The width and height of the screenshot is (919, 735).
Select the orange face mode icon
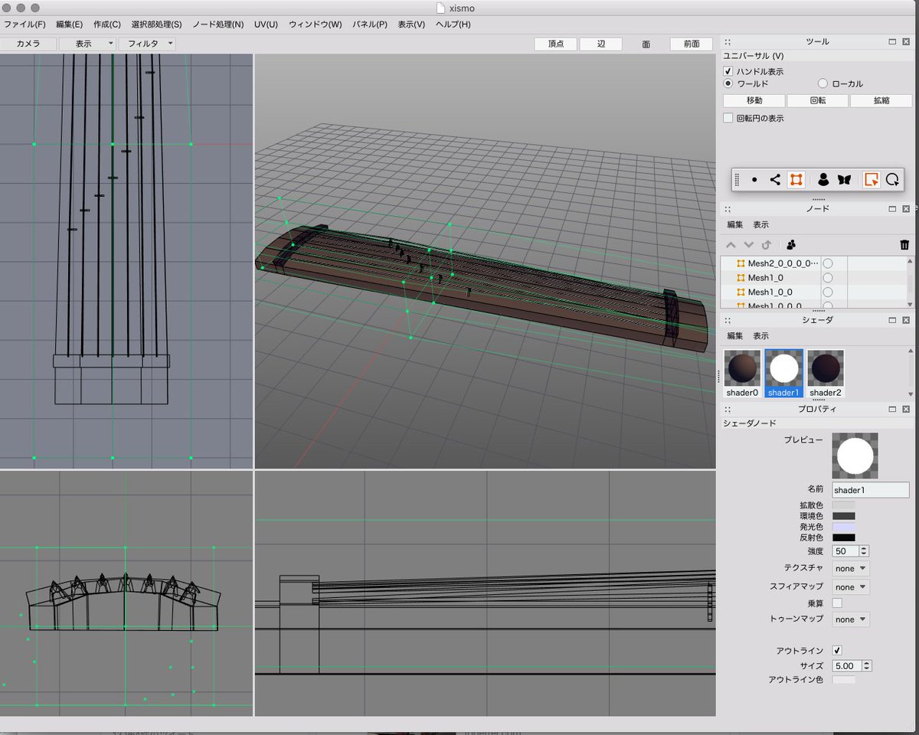[796, 180]
